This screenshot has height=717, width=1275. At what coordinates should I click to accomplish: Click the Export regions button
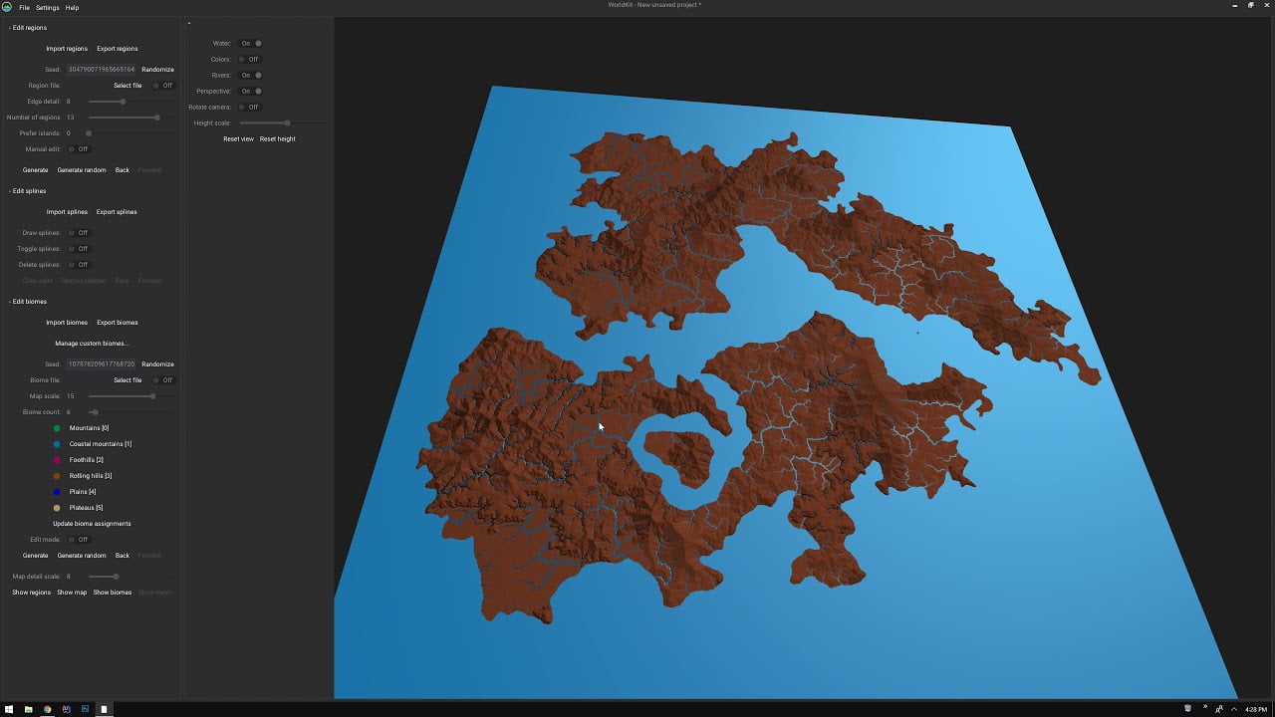pos(118,49)
